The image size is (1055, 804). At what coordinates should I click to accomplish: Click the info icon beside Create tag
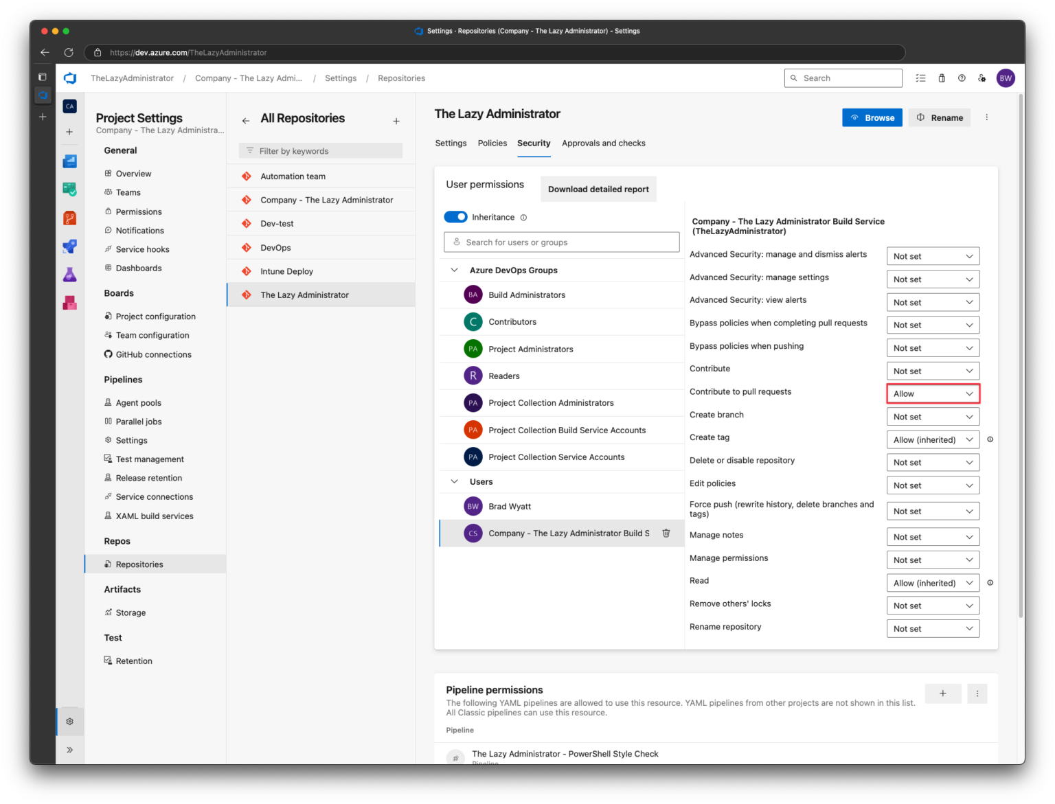pos(990,439)
